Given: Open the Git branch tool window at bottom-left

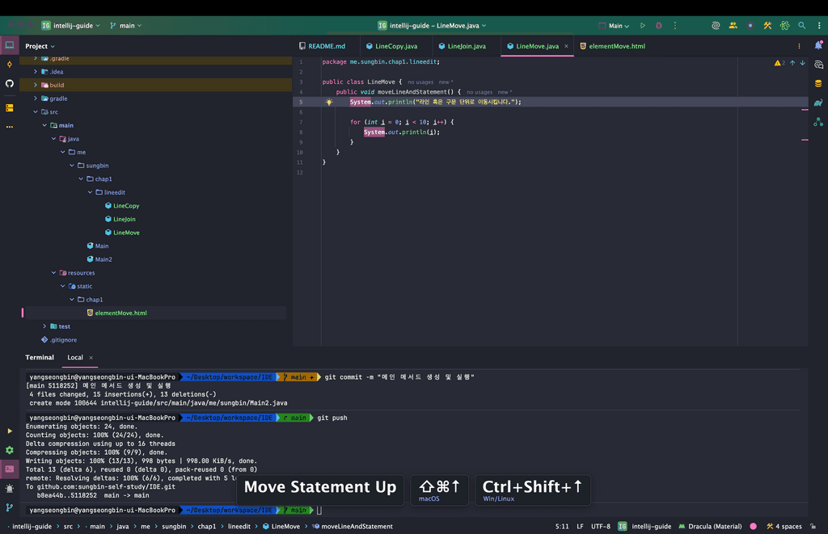Looking at the screenshot, I should click(x=10, y=508).
